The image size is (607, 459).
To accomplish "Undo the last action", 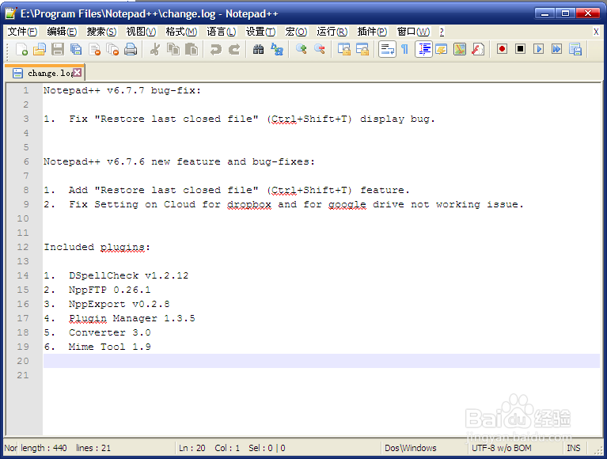I will pyautogui.click(x=215, y=49).
